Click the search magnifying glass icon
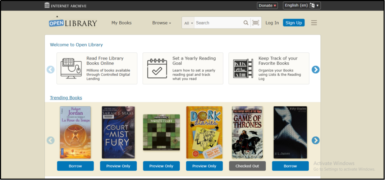385x180 pixels. pos(246,23)
